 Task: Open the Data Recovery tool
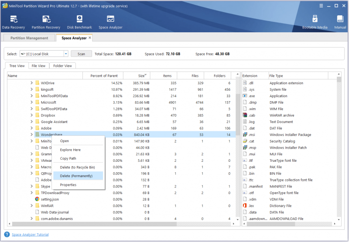coord(14,22)
